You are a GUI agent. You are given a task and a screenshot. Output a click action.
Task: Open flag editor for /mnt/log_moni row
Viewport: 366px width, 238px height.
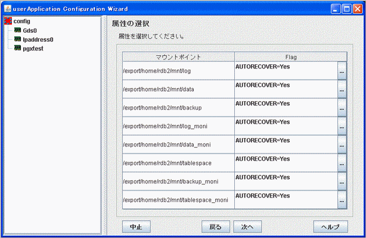(x=342, y=126)
